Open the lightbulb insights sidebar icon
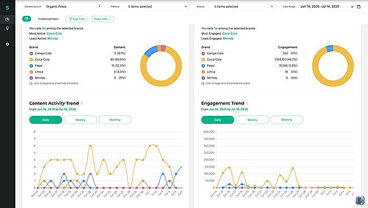The height and width of the screenshot is (208, 368). [x=7, y=28]
